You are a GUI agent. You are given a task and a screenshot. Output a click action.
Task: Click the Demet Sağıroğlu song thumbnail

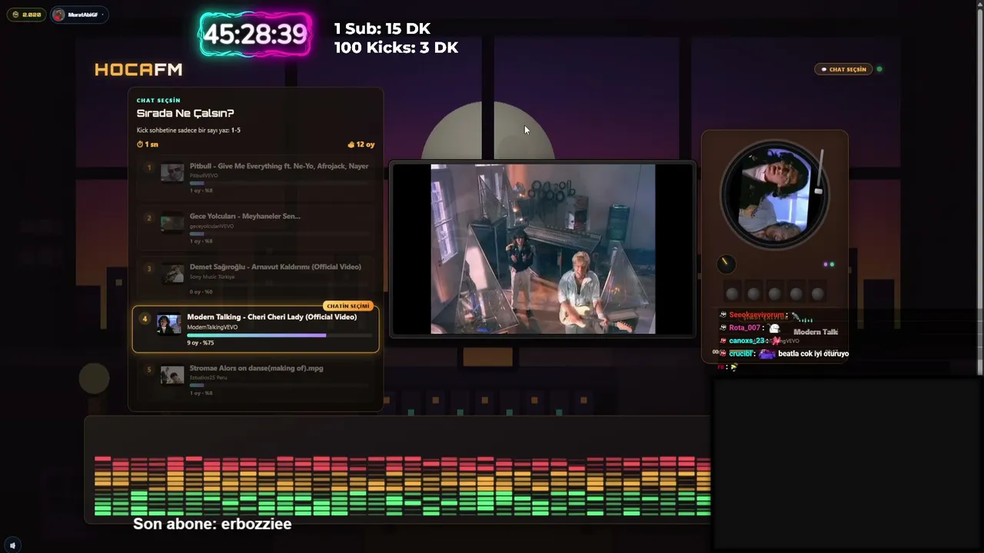click(x=171, y=273)
